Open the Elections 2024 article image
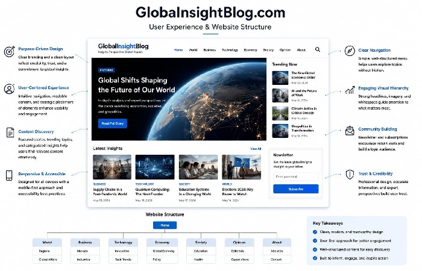The width and height of the screenshot is (422, 271). click(241, 167)
